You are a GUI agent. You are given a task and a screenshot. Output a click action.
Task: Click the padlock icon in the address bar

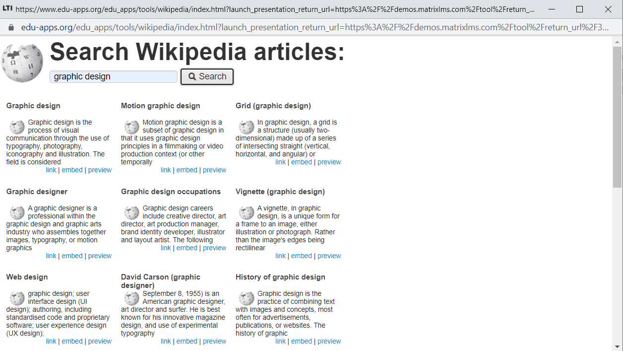coord(11,27)
